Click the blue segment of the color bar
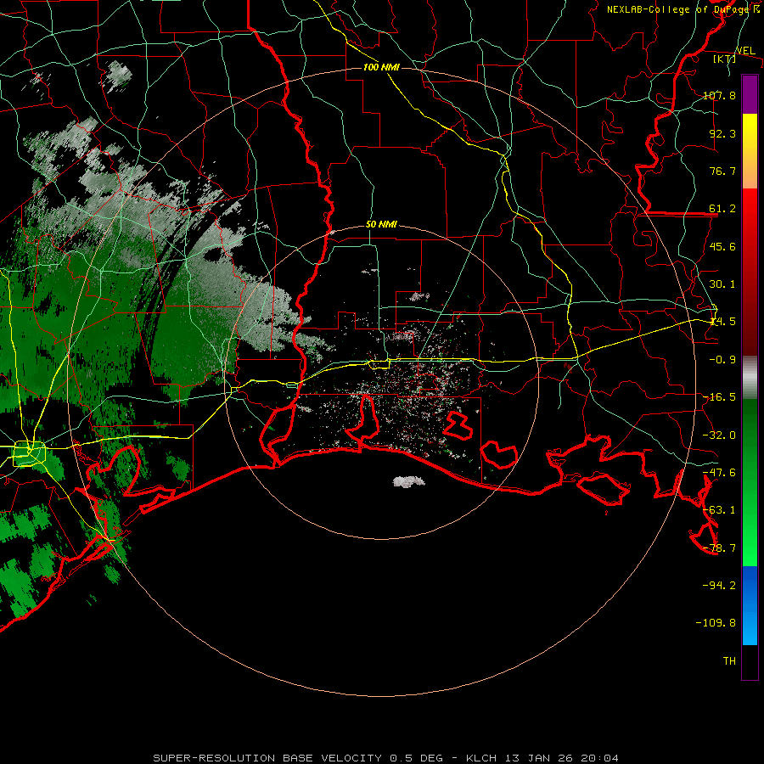 750,605
